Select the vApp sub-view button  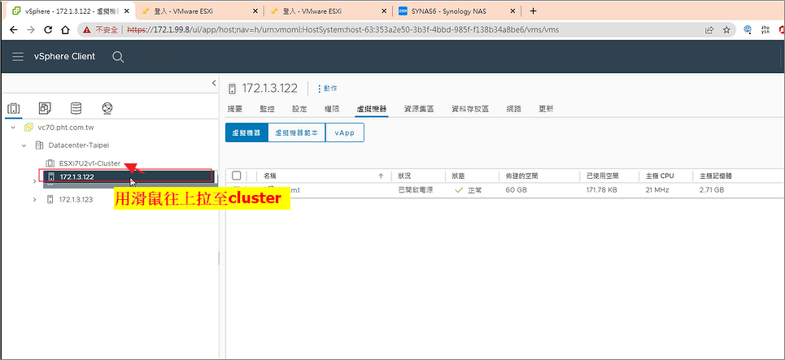click(x=344, y=133)
